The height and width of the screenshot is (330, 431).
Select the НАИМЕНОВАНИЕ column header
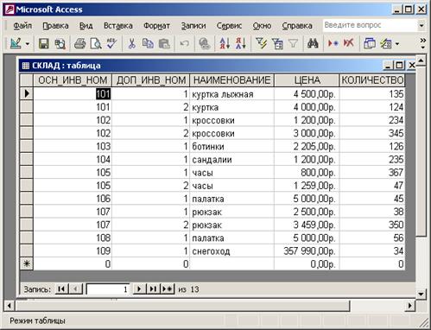point(232,80)
